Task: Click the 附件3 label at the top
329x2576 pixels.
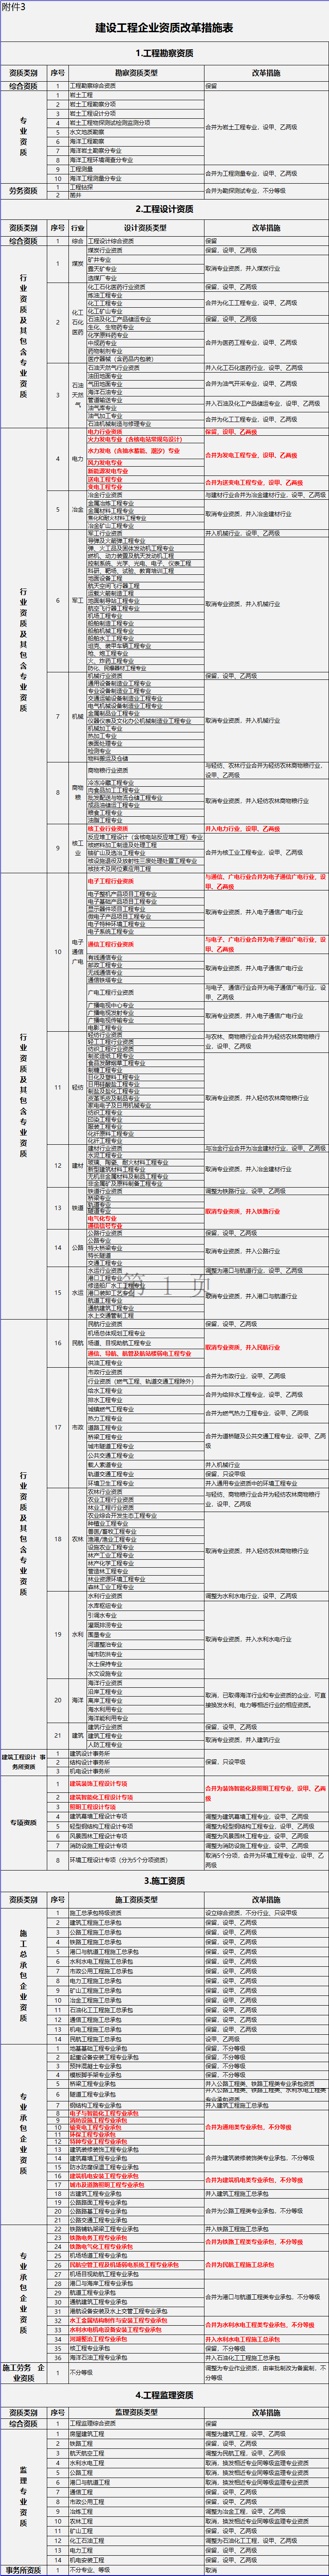Action: [x=14, y=6]
